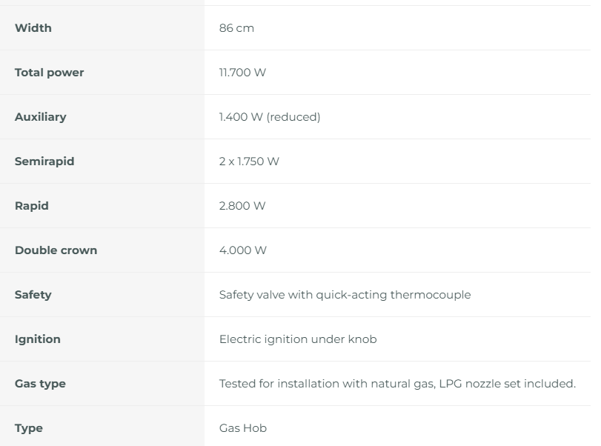Click the Type row label
Screen dimensions: 601x446
[29, 428]
